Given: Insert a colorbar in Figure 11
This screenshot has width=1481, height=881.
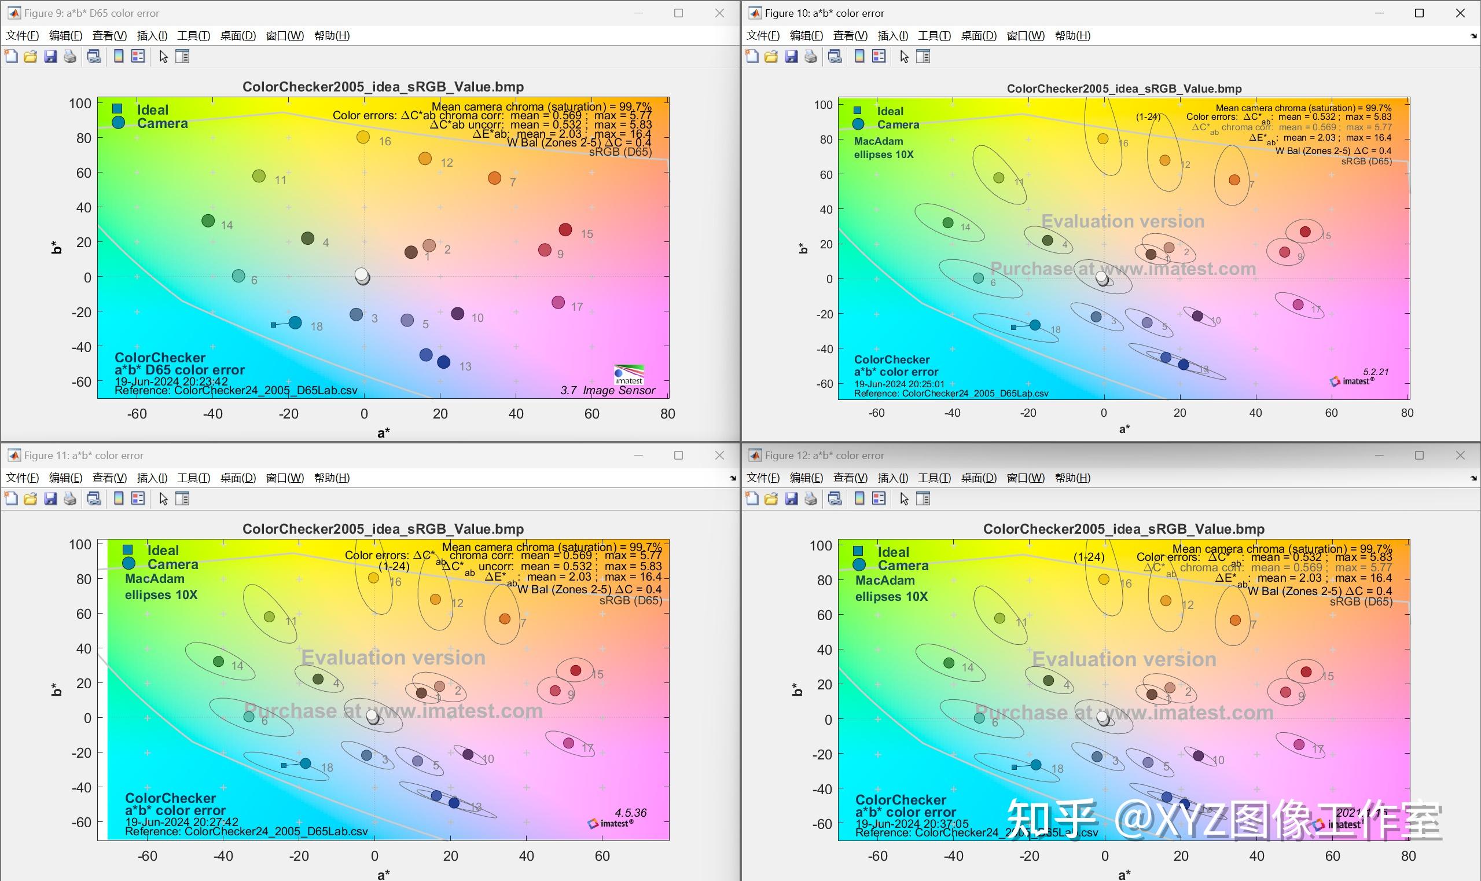Looking at the screenshot, I should point(119,499).
